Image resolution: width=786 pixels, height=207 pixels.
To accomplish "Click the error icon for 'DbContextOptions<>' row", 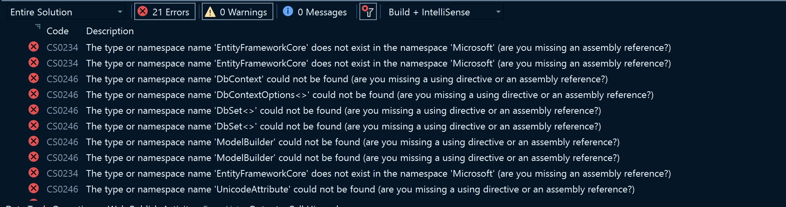I will (34, 94).
